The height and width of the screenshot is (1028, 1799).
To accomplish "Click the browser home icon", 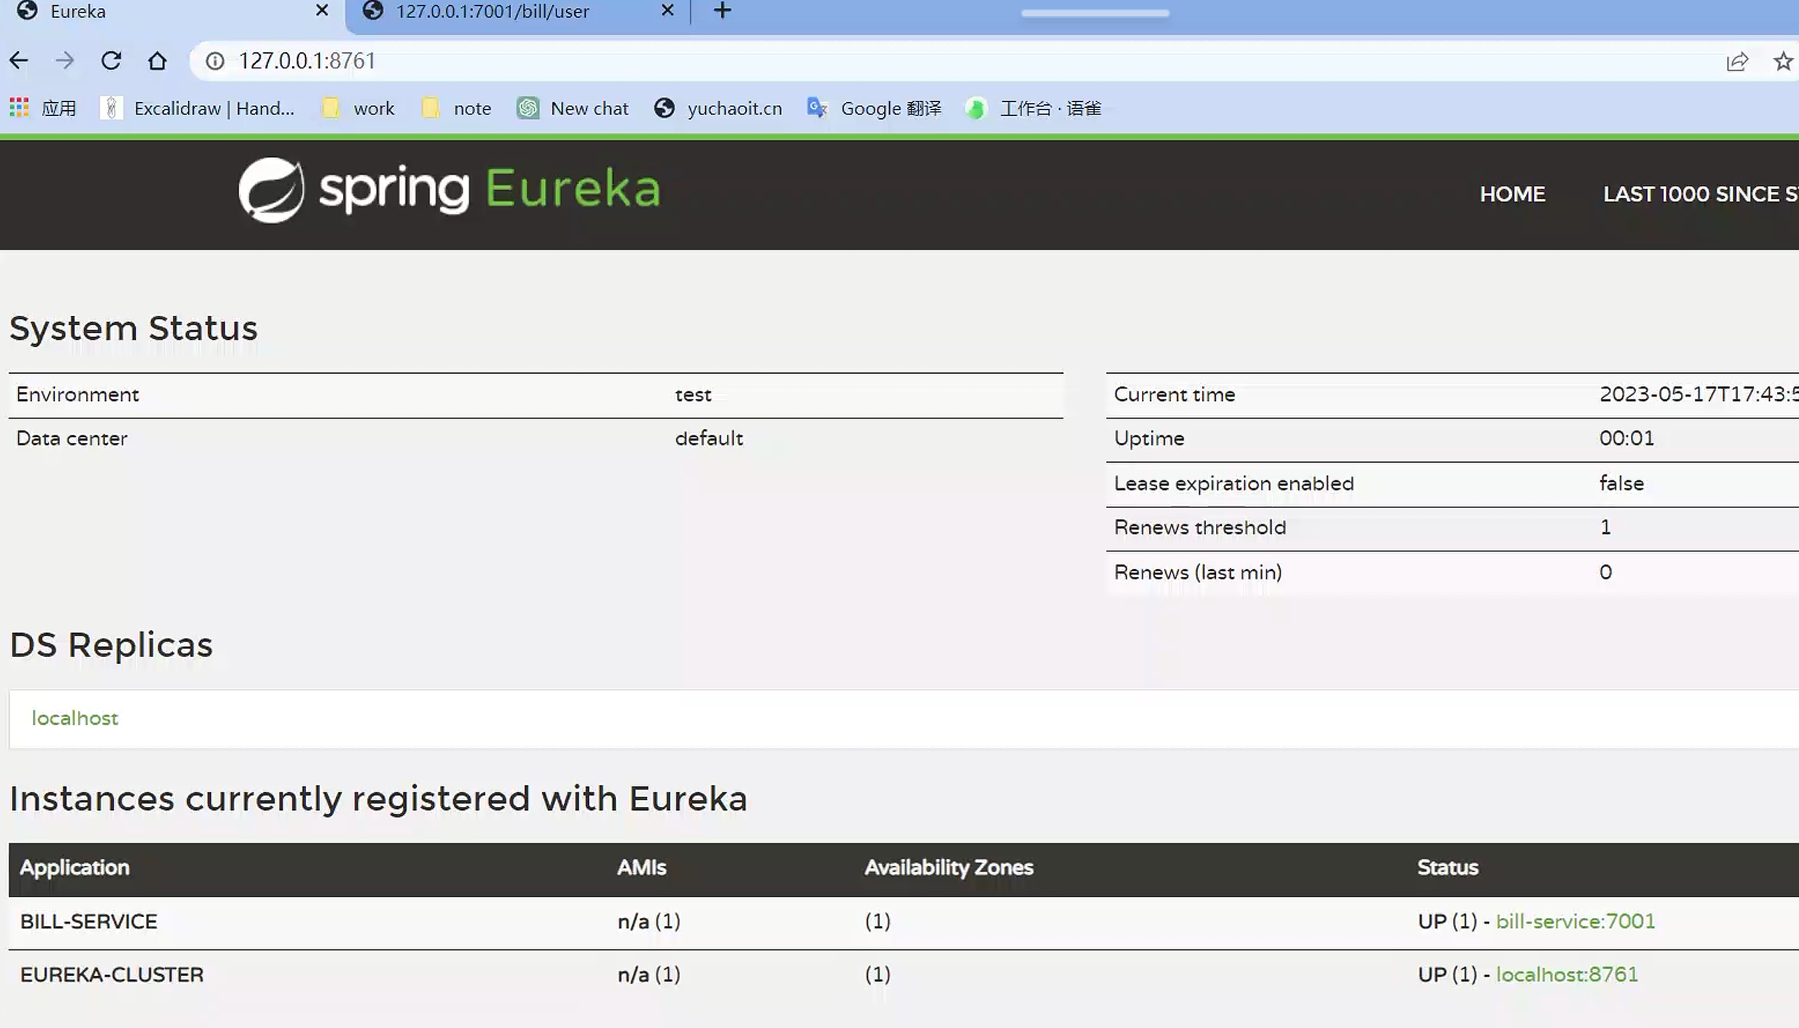I will click(156, 60).
